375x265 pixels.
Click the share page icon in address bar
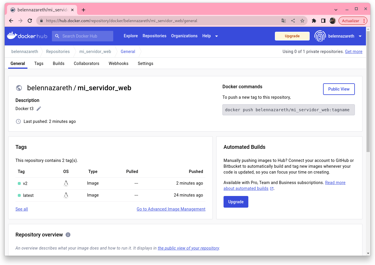[x=293, y=21]
